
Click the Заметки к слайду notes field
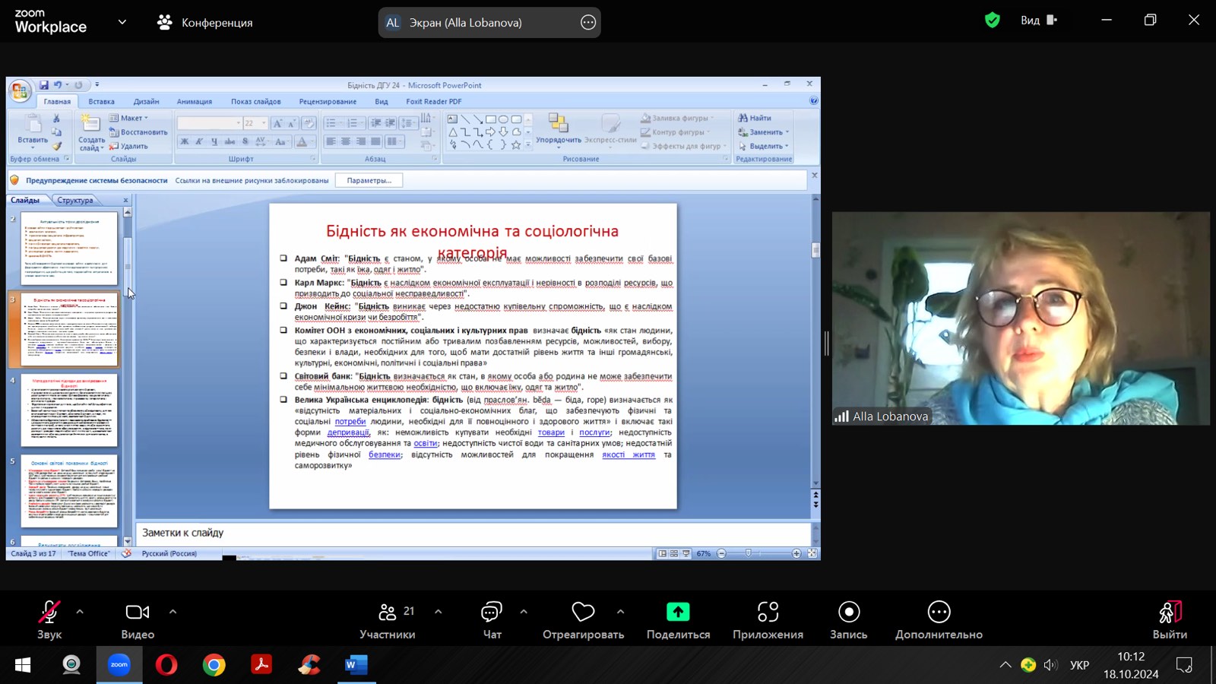[473, 533]
